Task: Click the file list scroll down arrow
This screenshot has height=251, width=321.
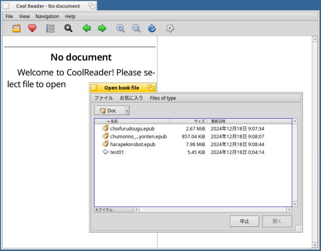Action: (295, 204)
